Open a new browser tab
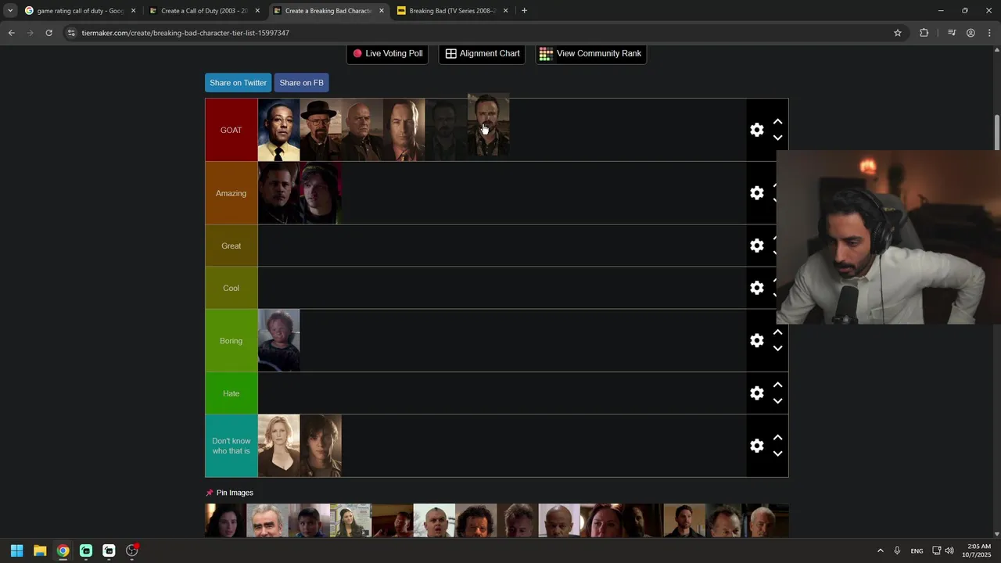The width and height of the screenshot is (1001, 563). coord(524,11)
